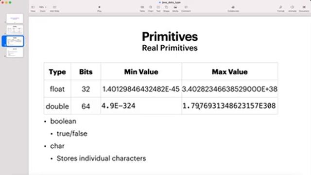Click the char bullet text
This screenshot has width=311, height=175.
click(57, 146)
